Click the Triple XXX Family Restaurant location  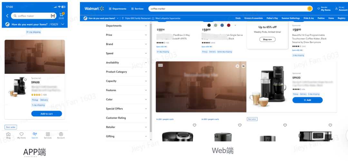tap(136, 18)
